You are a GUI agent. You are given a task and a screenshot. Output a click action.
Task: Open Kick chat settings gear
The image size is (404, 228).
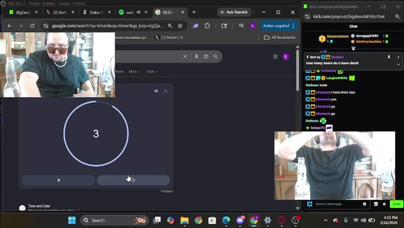(x=384, y=204)
